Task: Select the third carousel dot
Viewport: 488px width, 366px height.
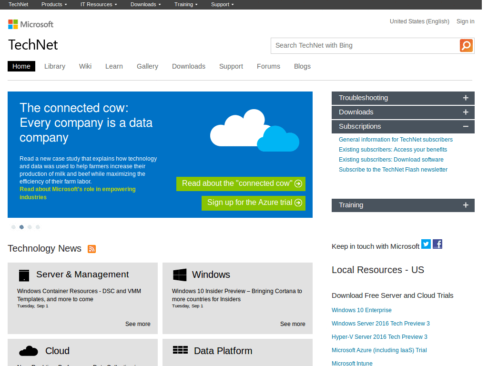Action: coord(30,227)
